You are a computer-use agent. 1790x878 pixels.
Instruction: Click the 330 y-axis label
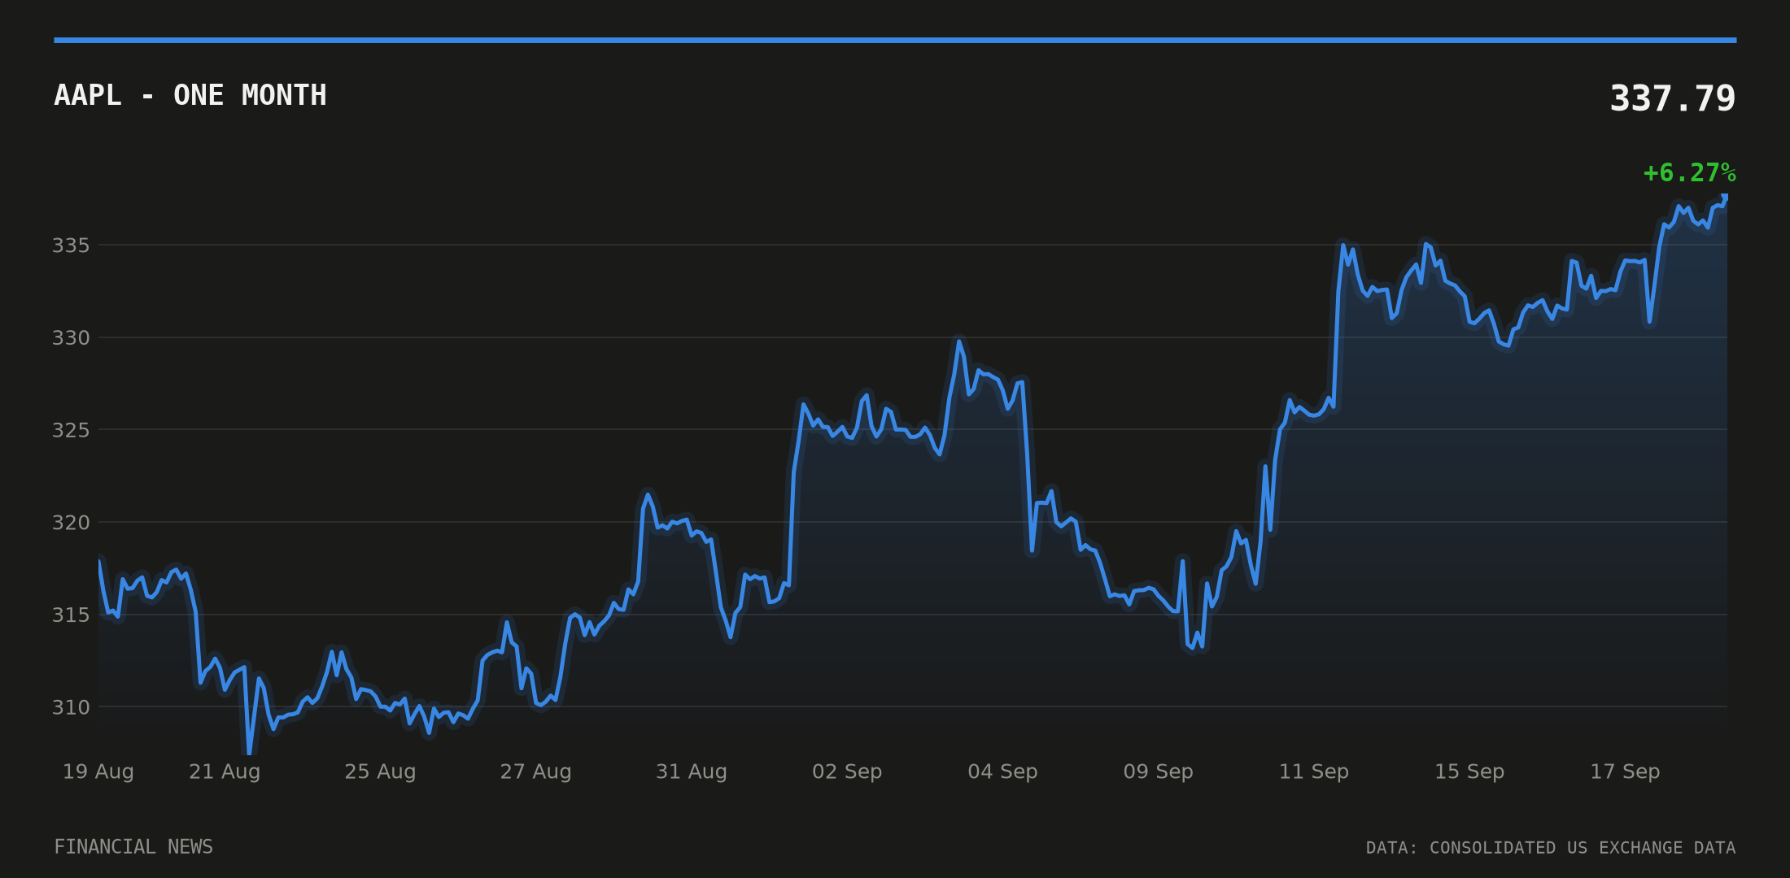coord(71,338)
